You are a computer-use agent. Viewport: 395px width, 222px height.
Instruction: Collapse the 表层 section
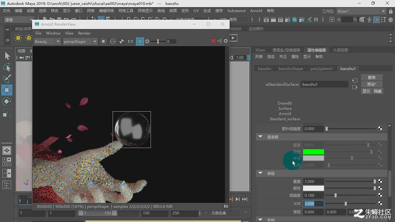[x=260, y=173]
